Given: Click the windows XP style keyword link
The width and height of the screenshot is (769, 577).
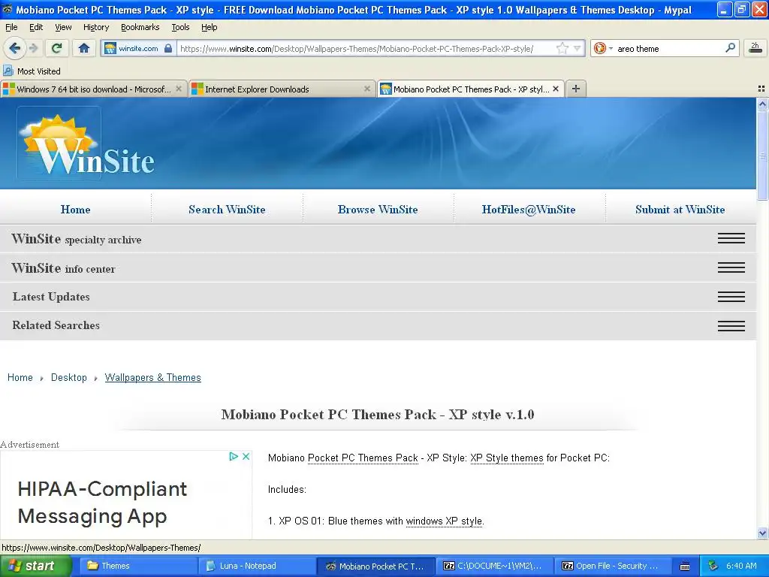Looking at the screenshot, I should pyautogui.click(x=444, y=521).
